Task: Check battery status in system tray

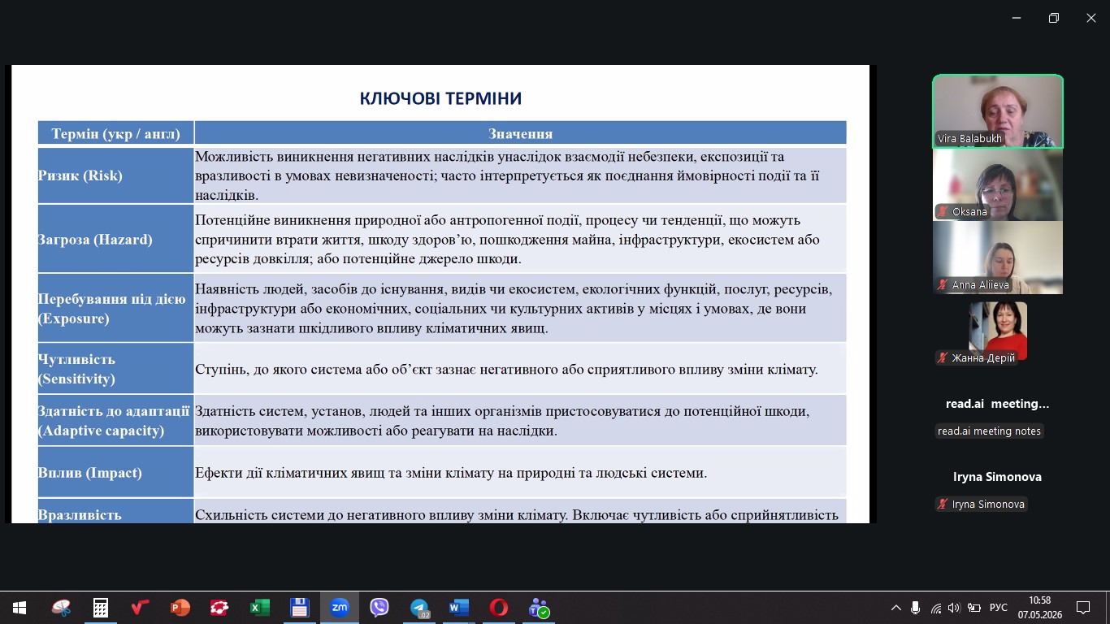Action: [973, 608]
